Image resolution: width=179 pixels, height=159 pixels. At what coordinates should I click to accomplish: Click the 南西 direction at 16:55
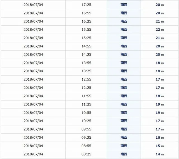point(124,13)
